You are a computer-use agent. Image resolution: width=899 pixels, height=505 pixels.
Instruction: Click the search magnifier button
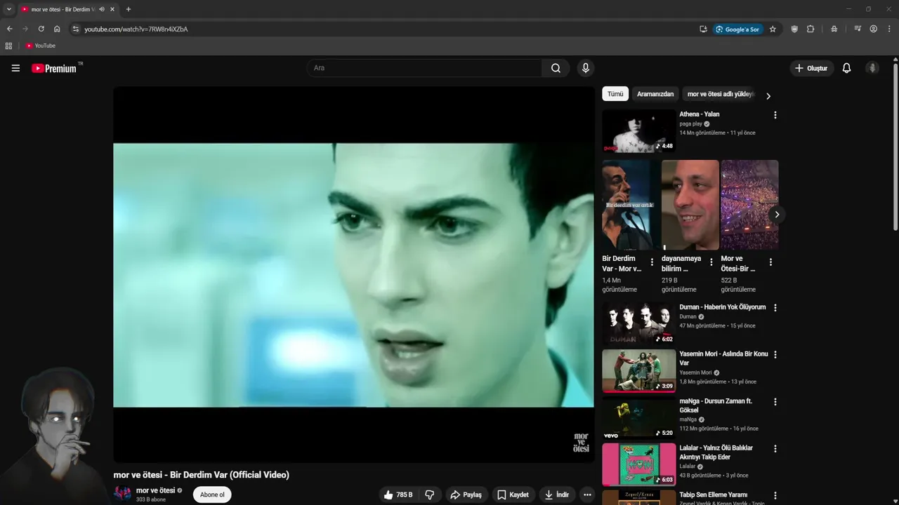coord(556,68)
